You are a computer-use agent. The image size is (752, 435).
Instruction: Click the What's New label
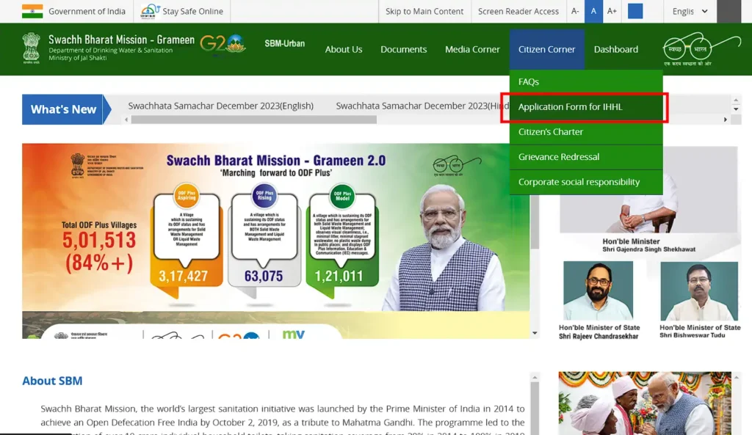[x=63, y=109]
